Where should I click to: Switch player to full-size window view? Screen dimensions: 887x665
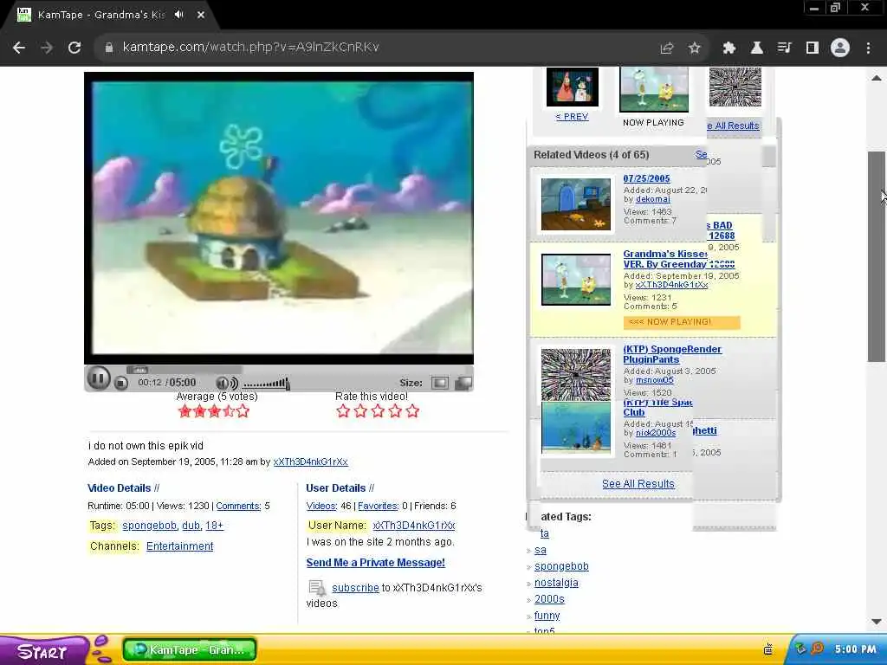tap(463, 383)
